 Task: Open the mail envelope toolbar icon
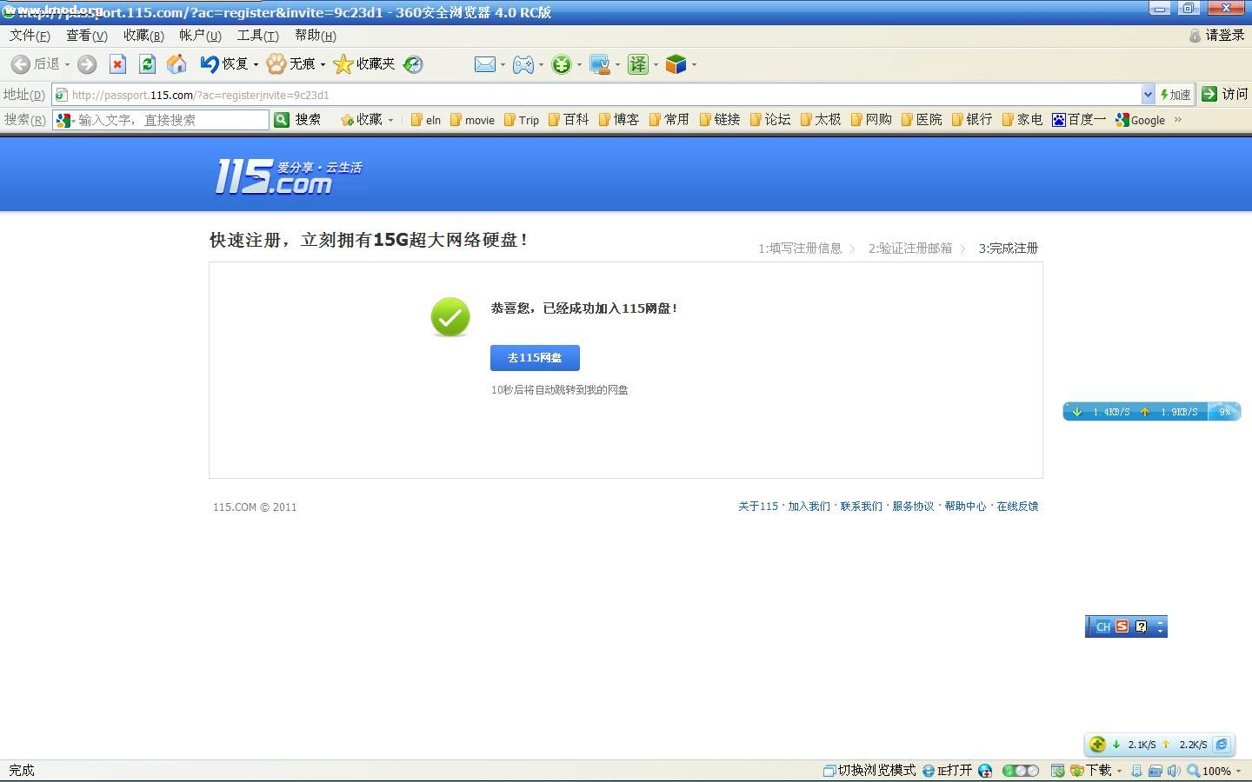[484, 64]
